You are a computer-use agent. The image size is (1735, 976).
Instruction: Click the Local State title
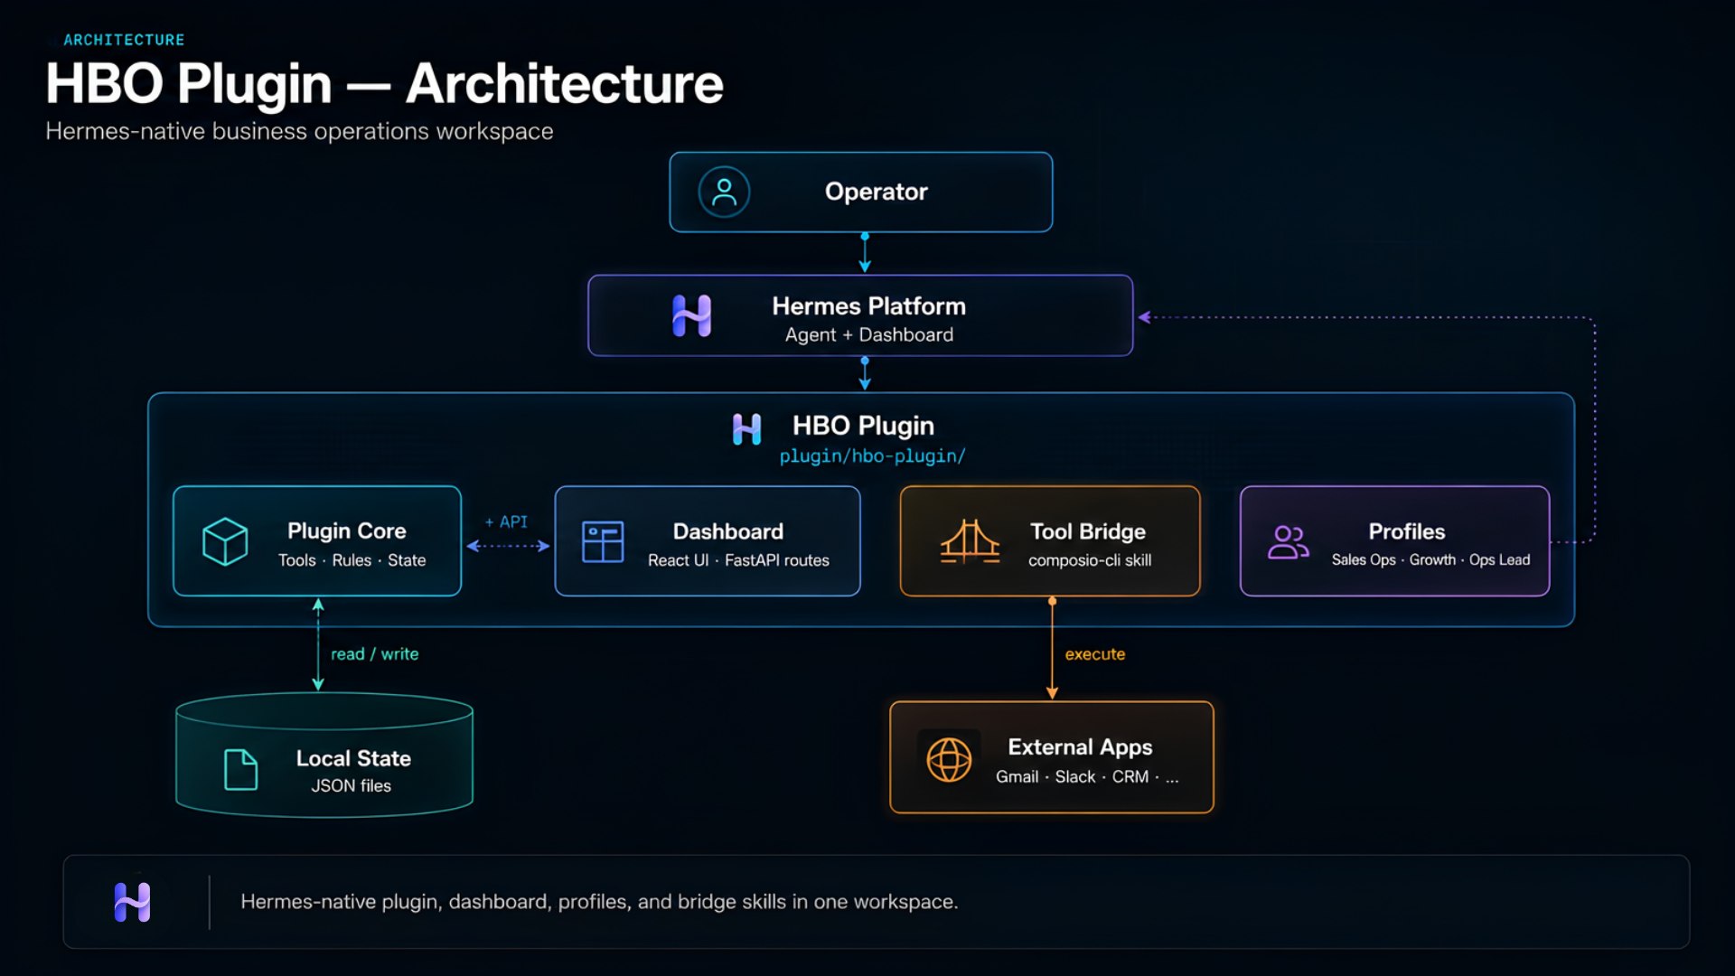coord(353,758)
